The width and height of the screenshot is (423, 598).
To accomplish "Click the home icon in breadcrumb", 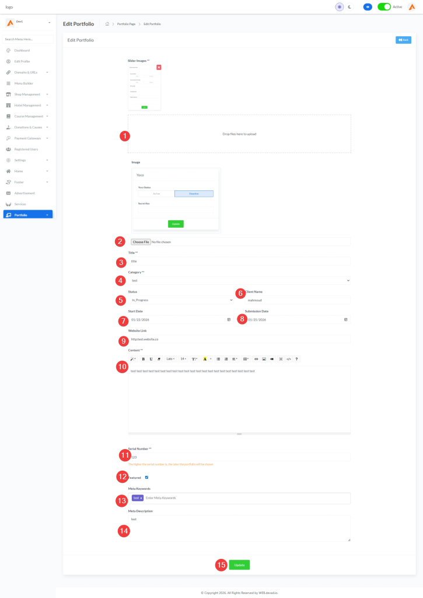I will pos(107,24).
